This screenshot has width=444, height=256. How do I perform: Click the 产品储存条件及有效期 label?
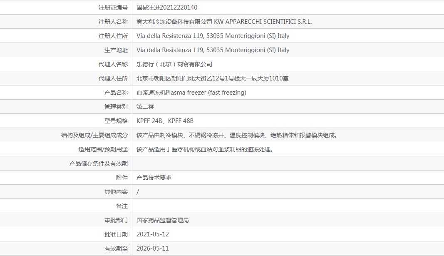click(x=99, y=163)
